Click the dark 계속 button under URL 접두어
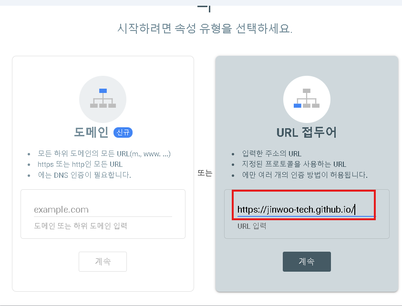This screenshot has width=402, height=306. (307, 261)
